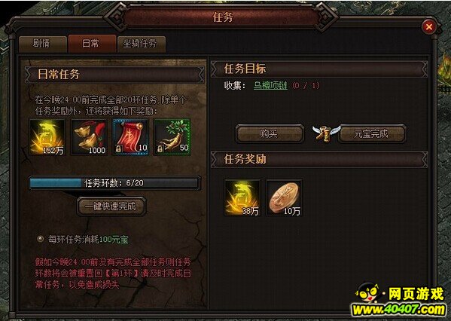Click the 元宝完成 button
The width and height of the screenshot is (451, 321).
click(371, 133)
